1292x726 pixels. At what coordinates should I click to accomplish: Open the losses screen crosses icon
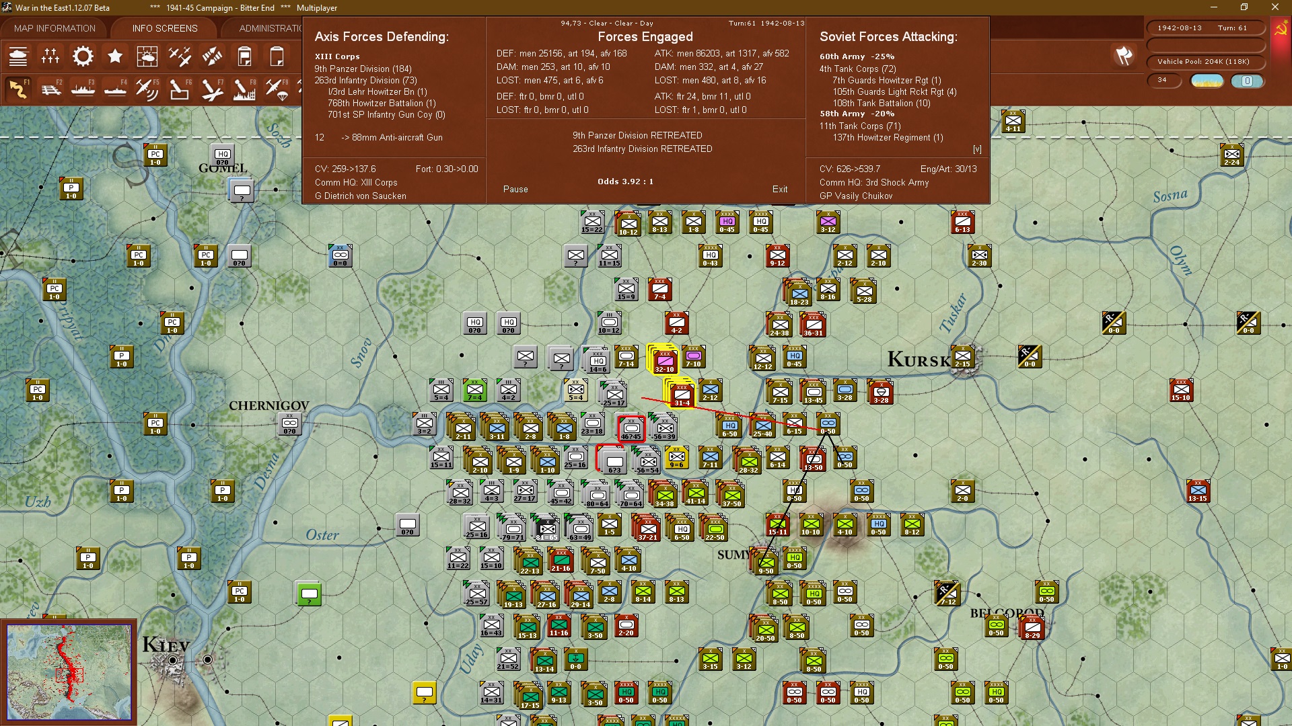coord(50,56)
